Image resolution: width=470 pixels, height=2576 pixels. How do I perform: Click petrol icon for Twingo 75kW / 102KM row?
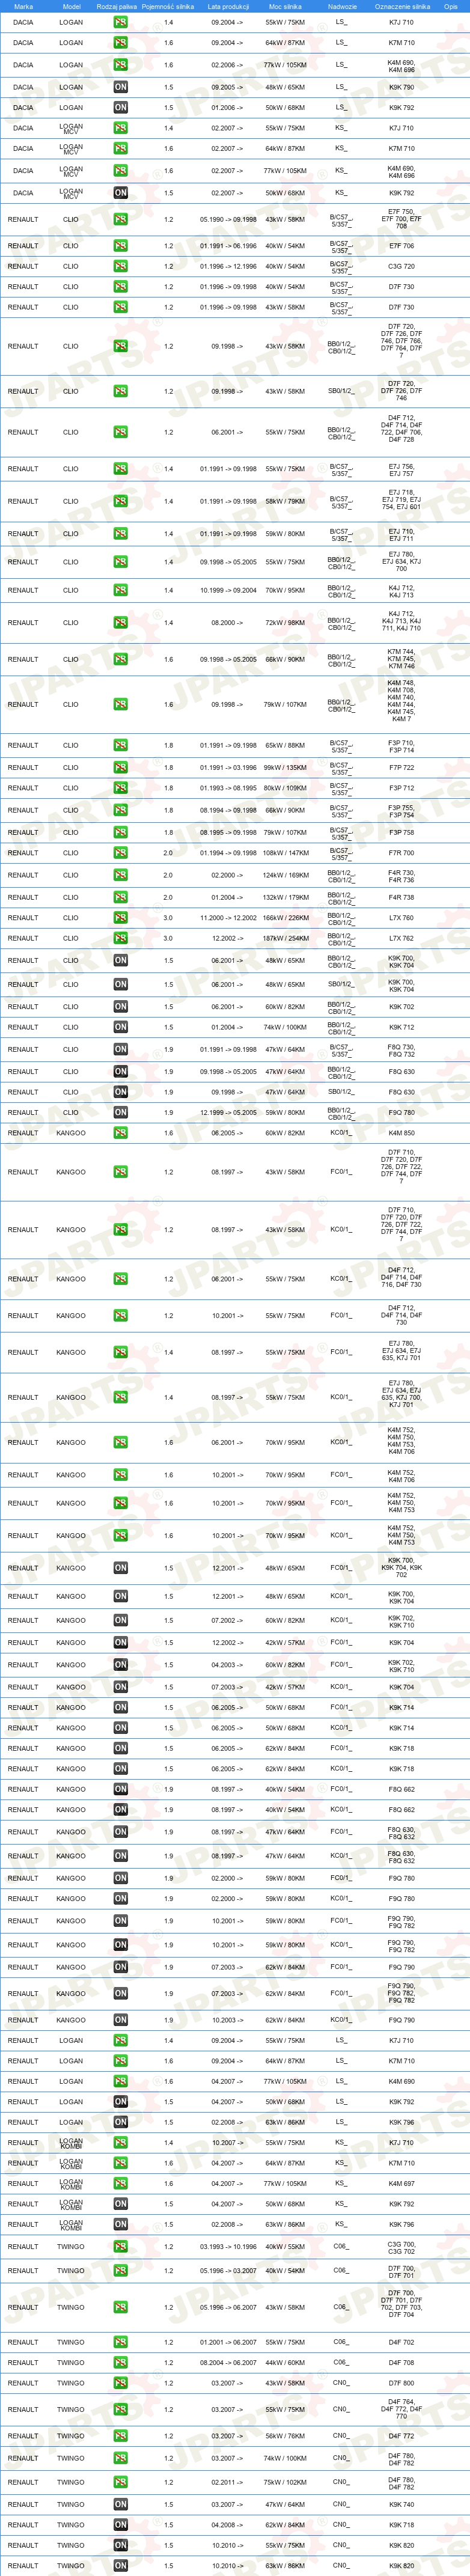[x=120, y=2482]
